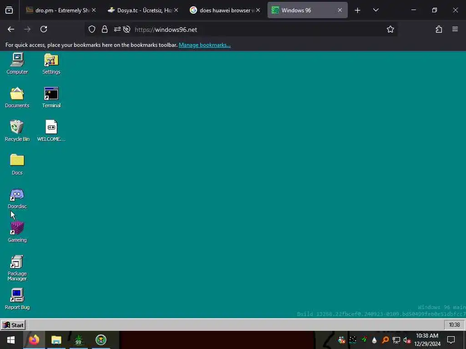Click the muted volume tray icon
Viewport: 466px width, 349px height.
[407, 340]
